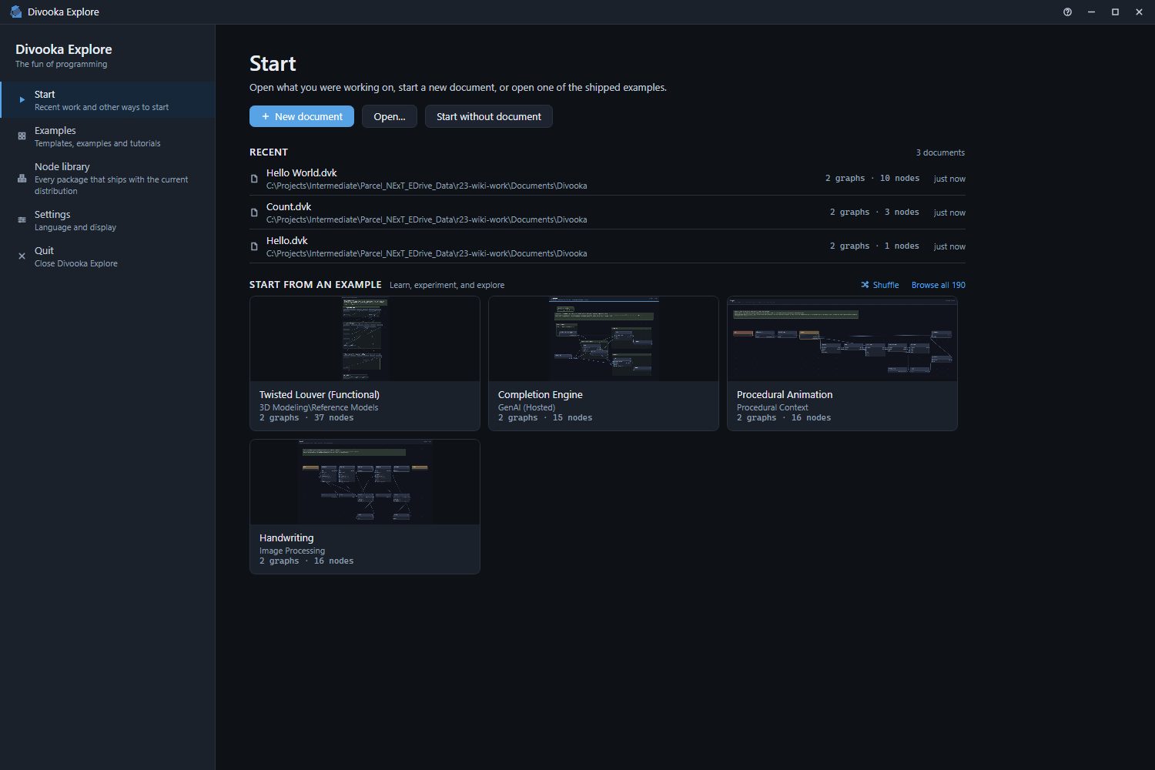Select Quit to close Divooka Explore
This screenshot has width=1155, height=770.
coord(108,256)
